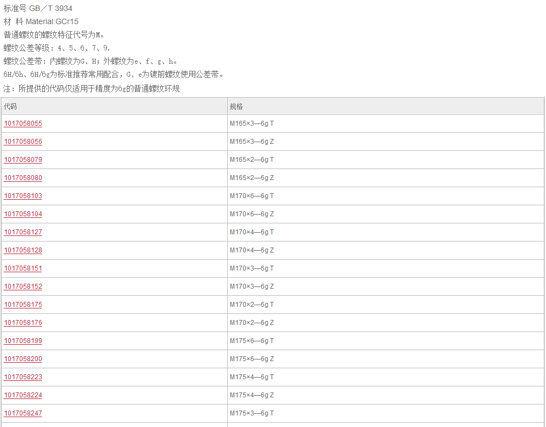The width and height of the screenshot is (546, 427).
Task: Select spec cell M165×2—6g T
Action: pyautogui.click(x=386, y=160)
